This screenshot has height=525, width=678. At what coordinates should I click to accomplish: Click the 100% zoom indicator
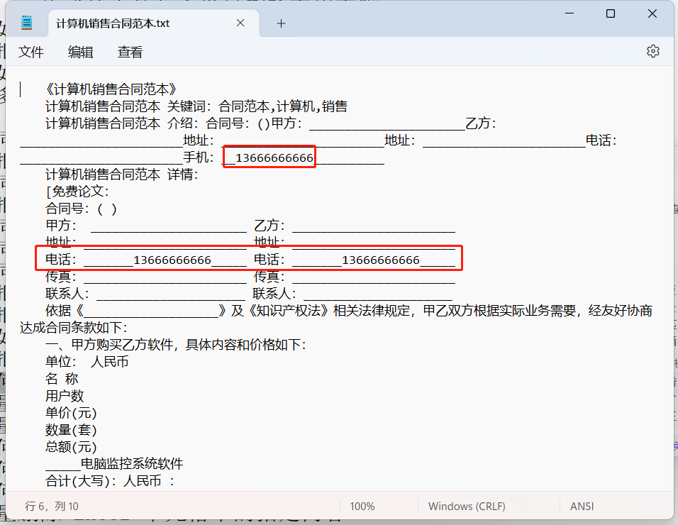362,506
